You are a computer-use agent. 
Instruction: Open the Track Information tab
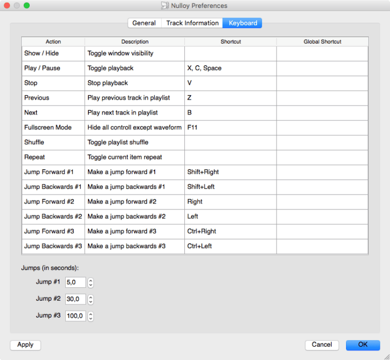pos(192,23)
